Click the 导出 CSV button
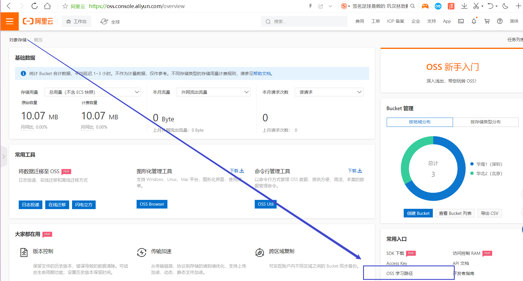523x281 pixels. click(489, 213)
